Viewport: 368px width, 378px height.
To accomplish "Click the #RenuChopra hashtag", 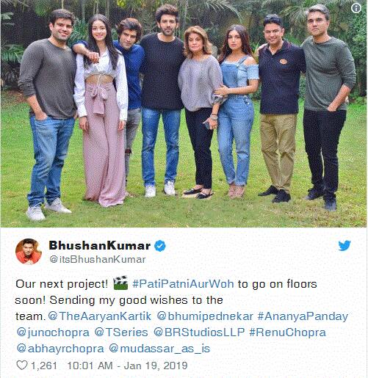I will pyautogui.click(x=288, y=332).
